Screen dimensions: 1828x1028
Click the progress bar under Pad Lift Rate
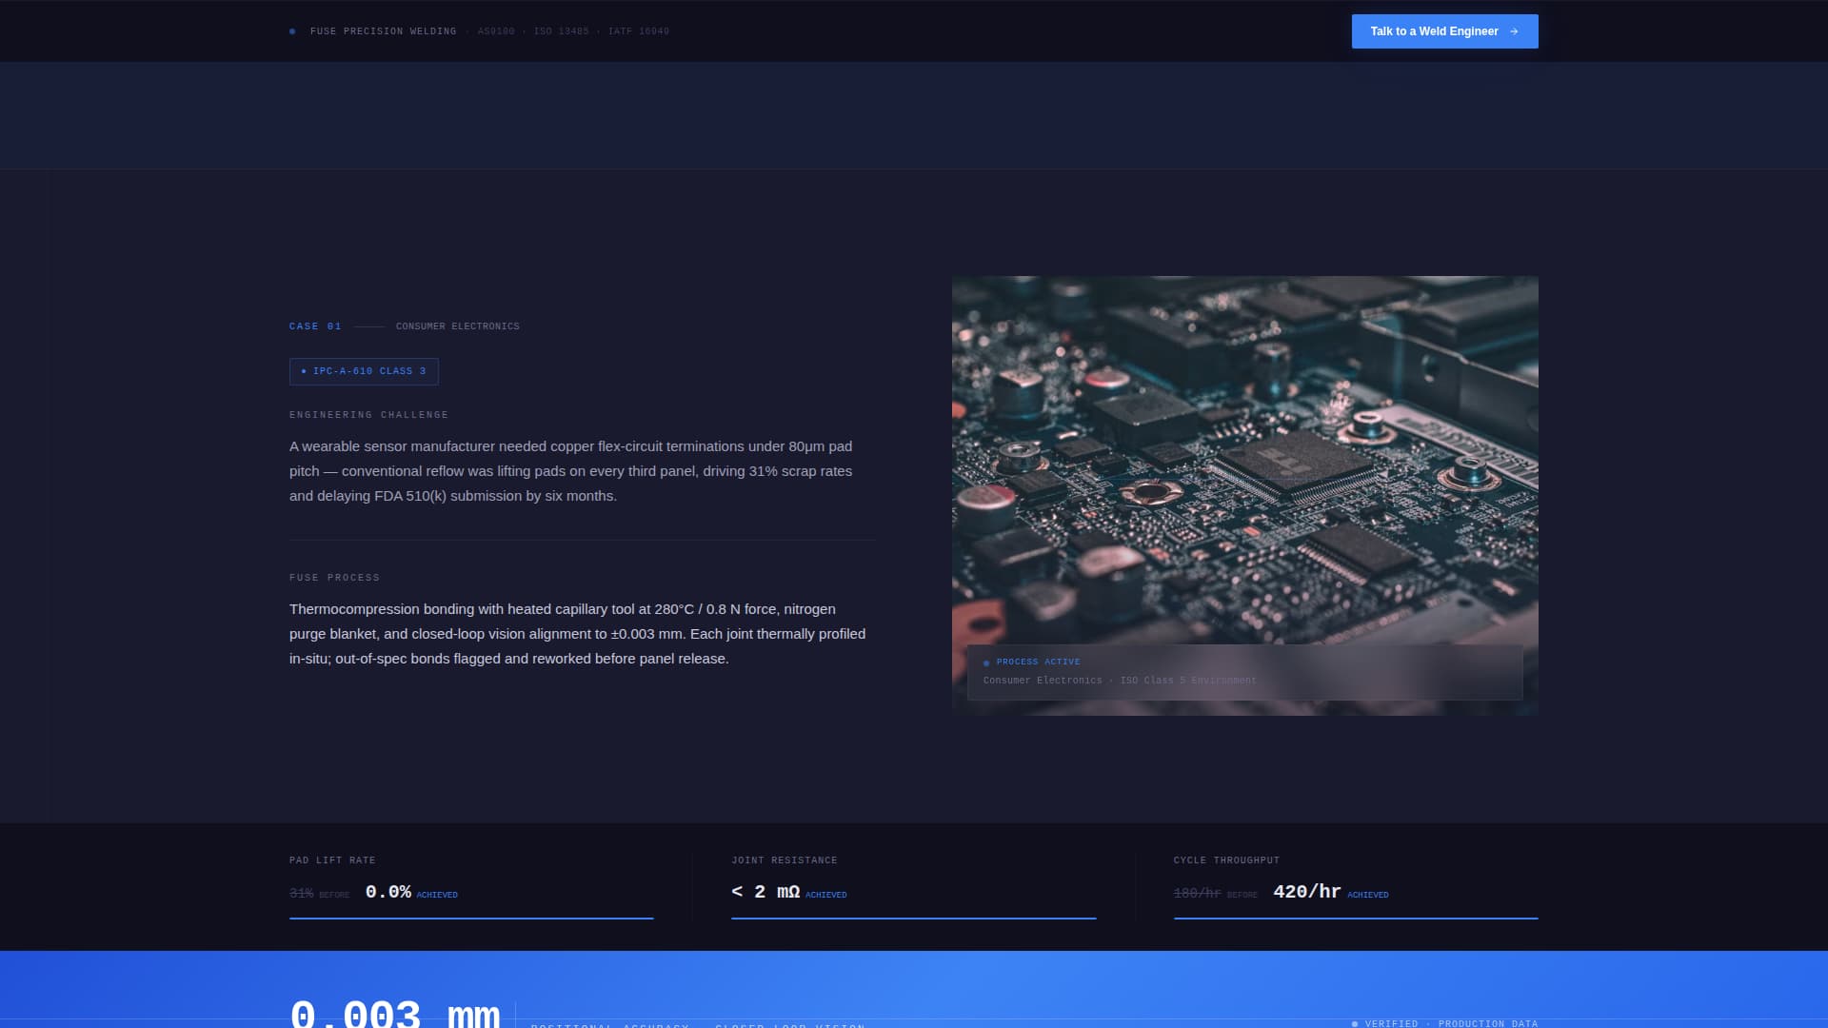tap(471, 919)
